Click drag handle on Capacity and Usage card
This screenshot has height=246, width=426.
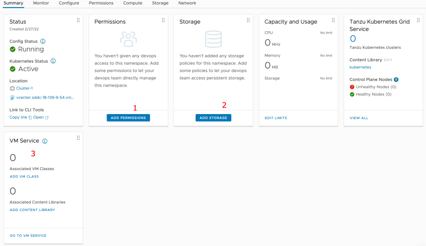(333, 20)
